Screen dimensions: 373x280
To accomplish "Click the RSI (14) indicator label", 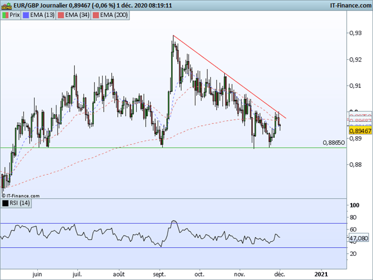I will (16, 203).
